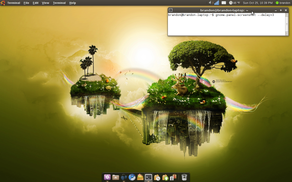This screenshot has height=182, width=292.
Task: Launch the Chromium browser from the dock
Action: (x=132, y=177)
